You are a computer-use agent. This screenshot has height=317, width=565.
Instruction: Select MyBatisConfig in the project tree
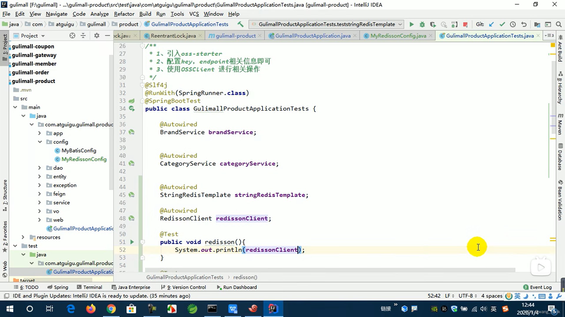[x=79, y=151]
